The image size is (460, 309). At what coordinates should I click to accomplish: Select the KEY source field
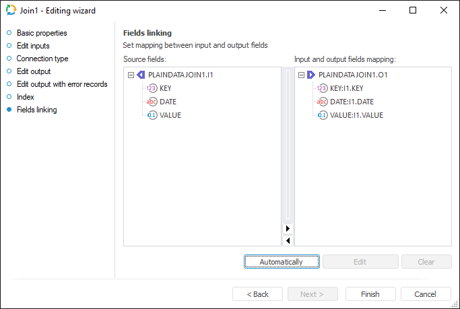166,88
